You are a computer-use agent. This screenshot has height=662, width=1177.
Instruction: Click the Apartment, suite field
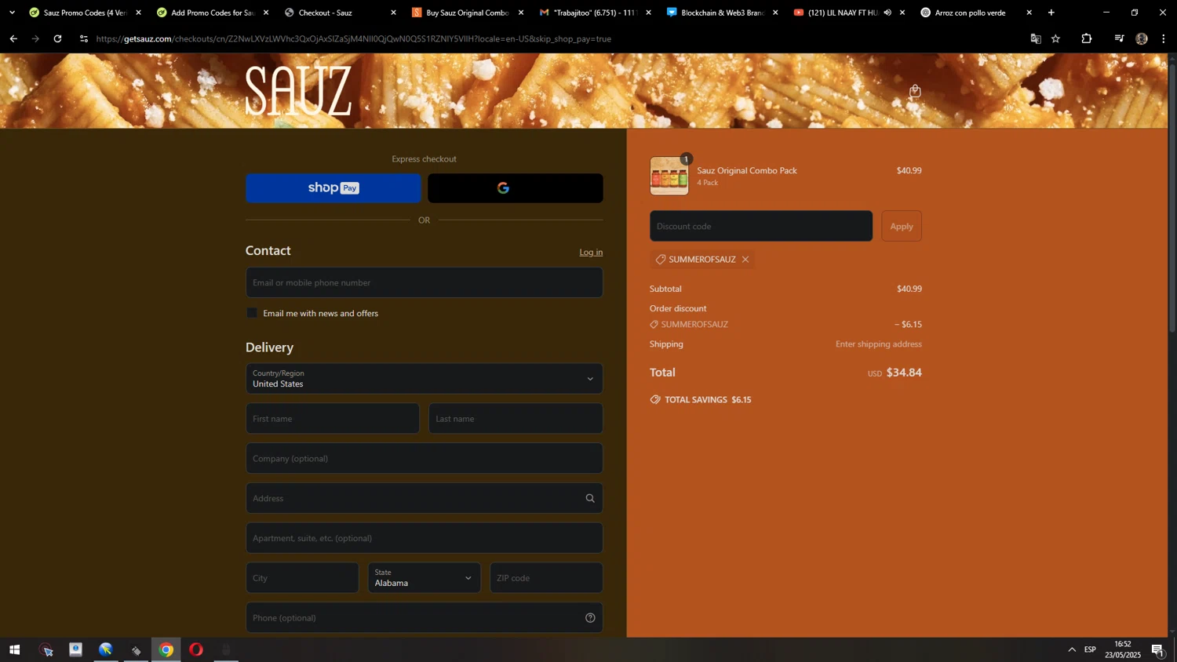(425, 538)
